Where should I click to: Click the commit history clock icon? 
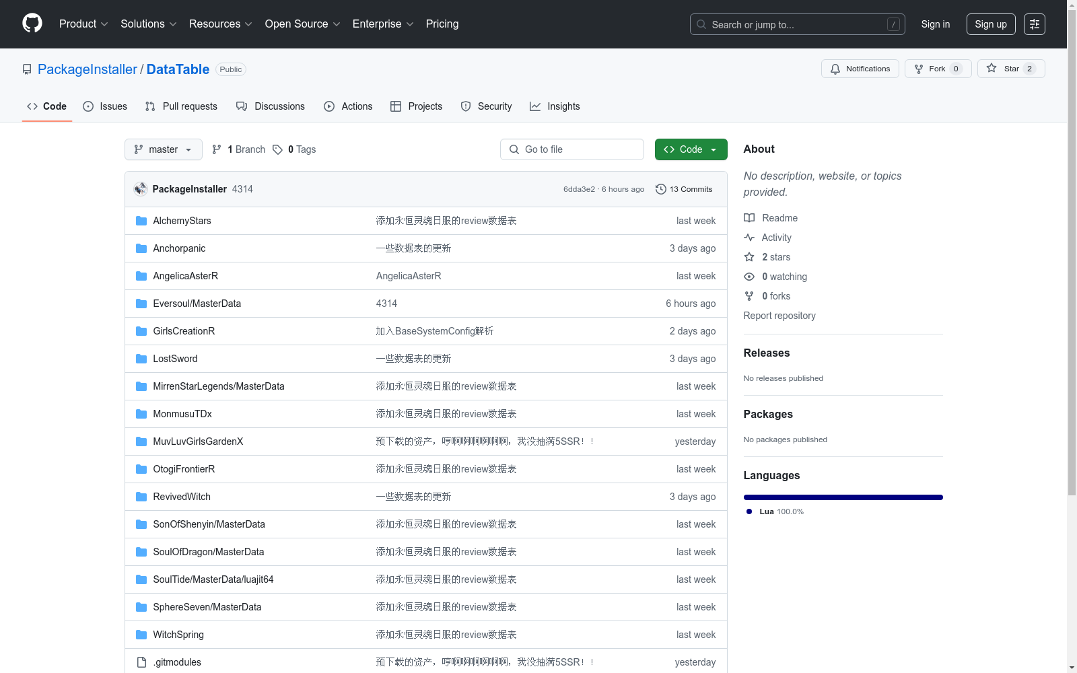[x=660, y=189]
